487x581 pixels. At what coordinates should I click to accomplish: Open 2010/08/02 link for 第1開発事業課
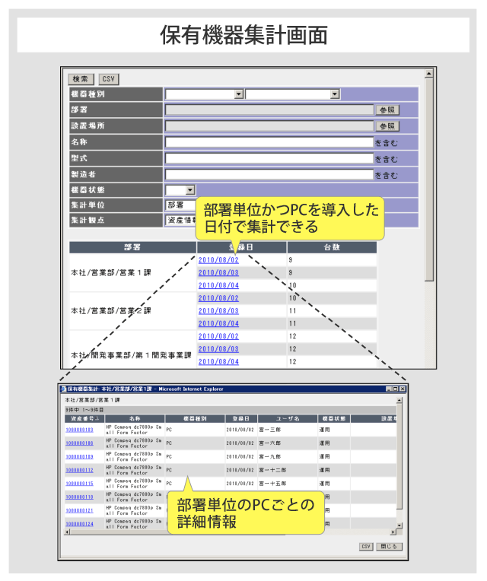point(218,336)
